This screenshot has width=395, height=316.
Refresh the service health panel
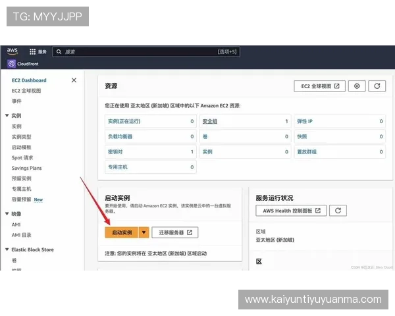pyautogui.click(x=338, y=211)
